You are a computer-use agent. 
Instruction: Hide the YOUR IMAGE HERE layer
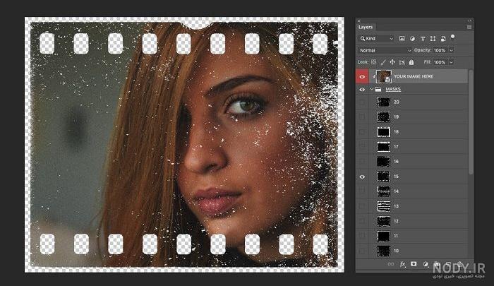pos(362,77)
